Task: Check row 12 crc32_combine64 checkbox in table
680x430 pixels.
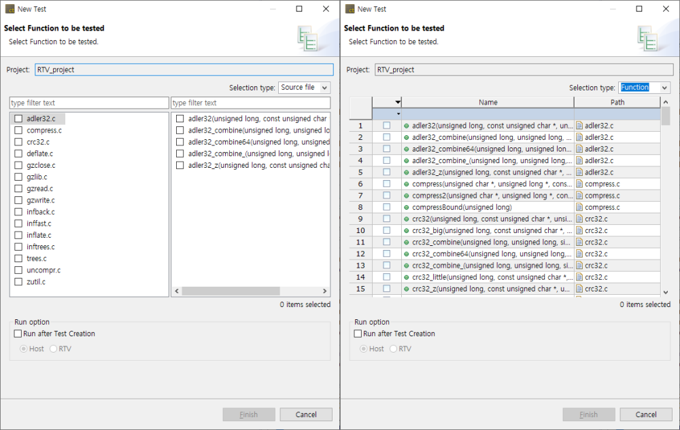Action: click(x=386, y=253)
